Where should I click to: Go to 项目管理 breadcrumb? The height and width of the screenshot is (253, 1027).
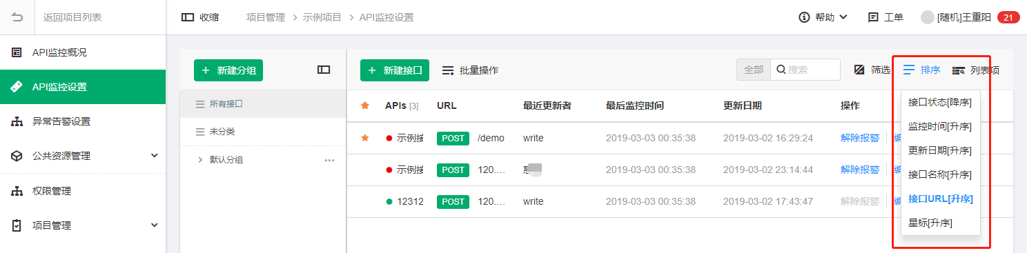pyautogui.click(x=265, y=17)
